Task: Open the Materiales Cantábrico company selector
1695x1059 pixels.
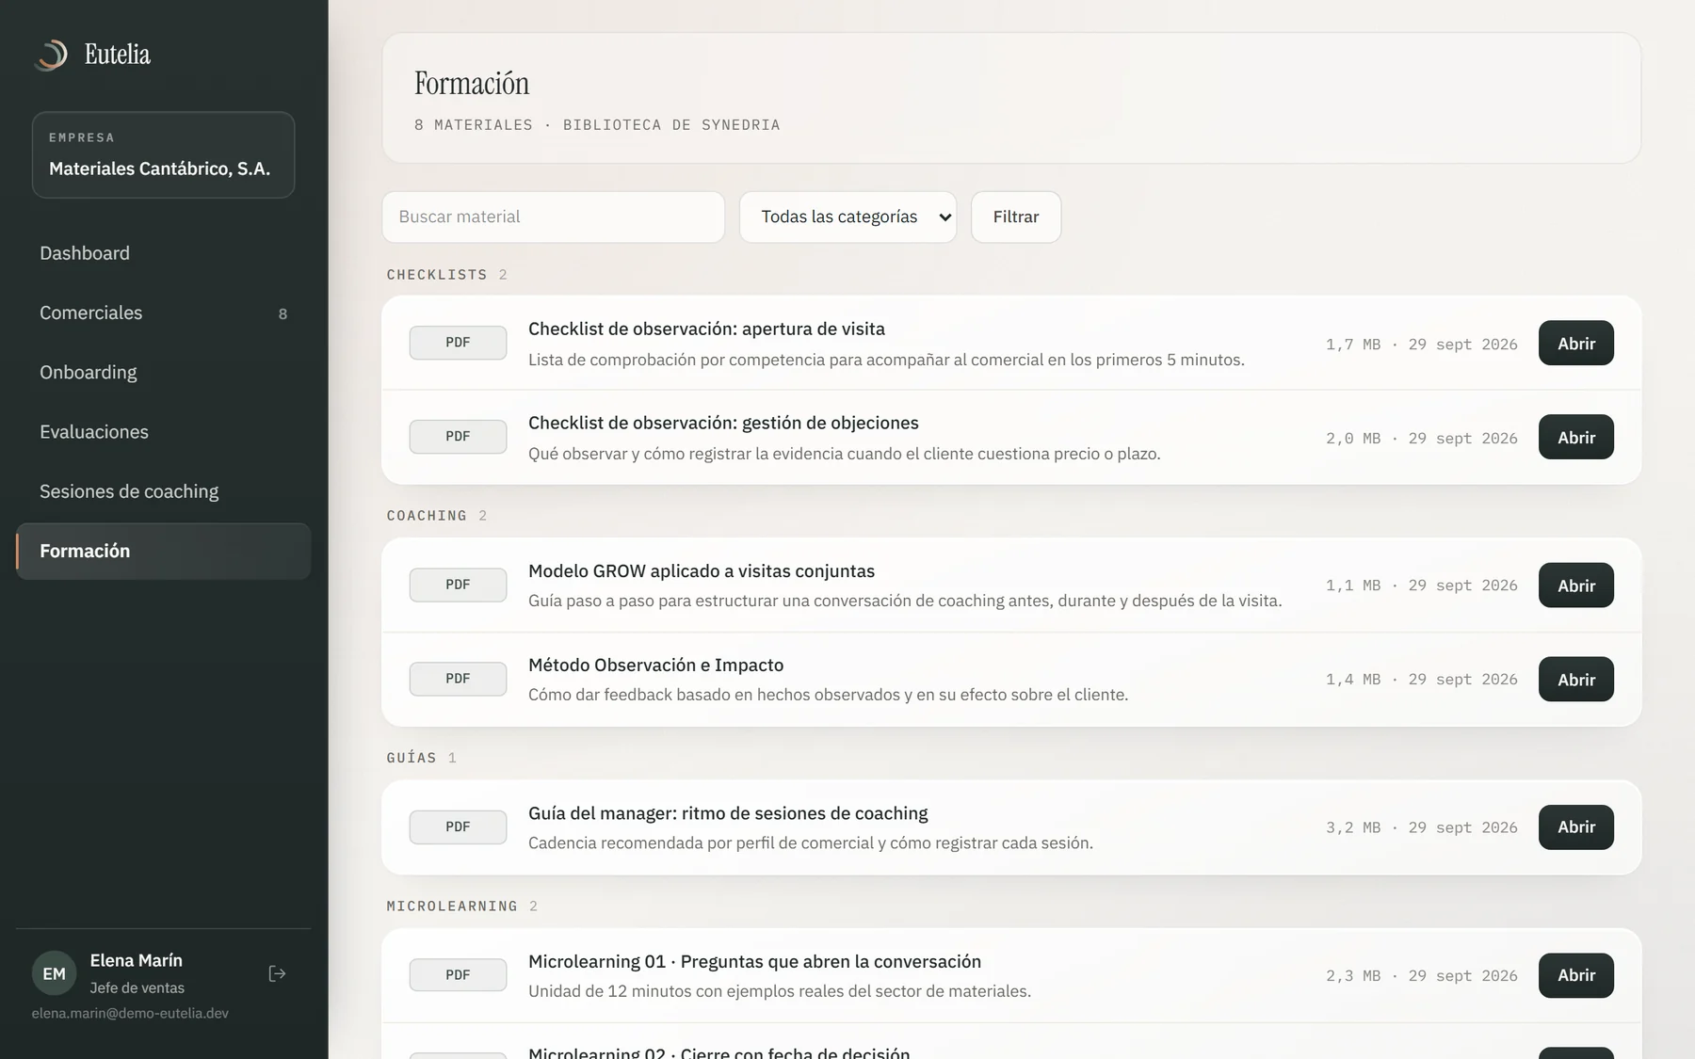Action: coord(163,154)
